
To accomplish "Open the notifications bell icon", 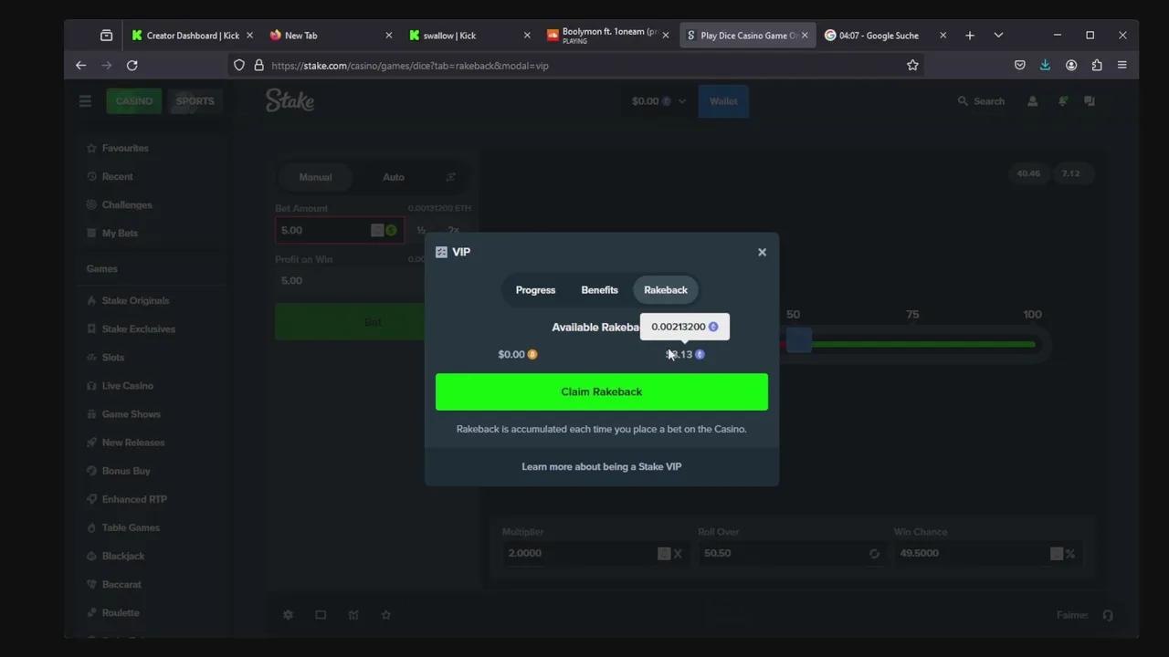I will pyautogui.click(x=1062, y=101).
